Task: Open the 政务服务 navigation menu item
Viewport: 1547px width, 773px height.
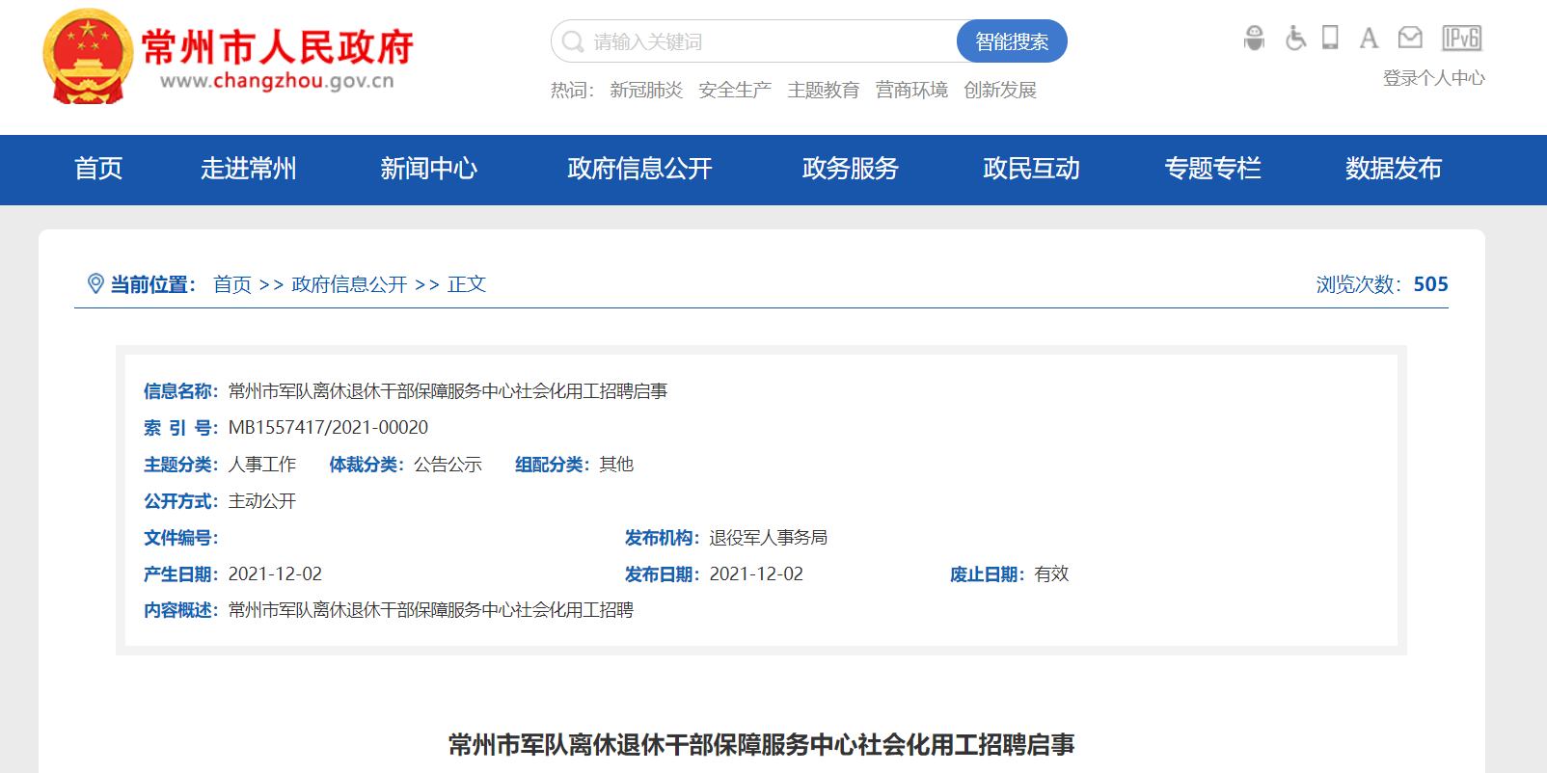Action: coord(851,169)
